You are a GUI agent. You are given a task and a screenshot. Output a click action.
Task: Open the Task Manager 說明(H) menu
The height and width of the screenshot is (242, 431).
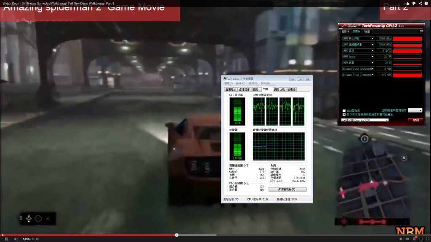[265, 84]
